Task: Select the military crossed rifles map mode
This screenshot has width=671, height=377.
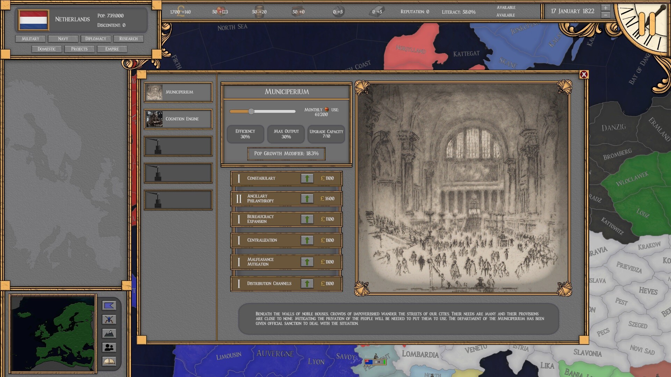Action: point(109,319)
